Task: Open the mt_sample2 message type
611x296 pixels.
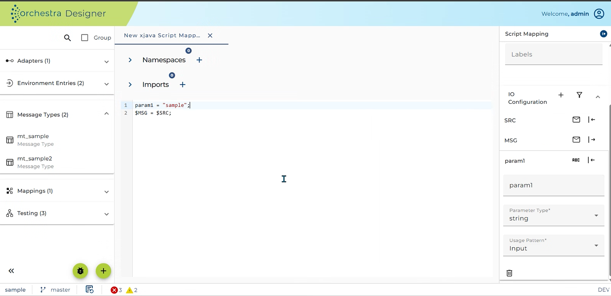Action: [x=57, y=162]
